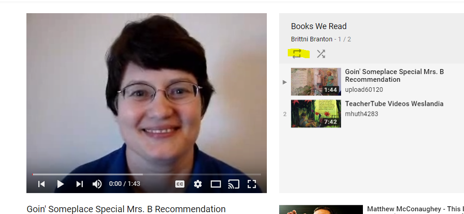
Task: Open the Matthew McConaughey suggested video
Action: pos(415,209)
